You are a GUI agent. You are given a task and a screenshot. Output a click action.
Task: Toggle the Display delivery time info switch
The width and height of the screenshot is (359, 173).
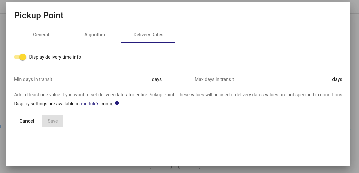20,57
